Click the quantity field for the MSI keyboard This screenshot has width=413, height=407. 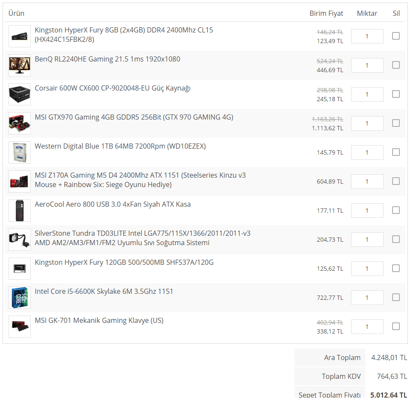point(367,326)
